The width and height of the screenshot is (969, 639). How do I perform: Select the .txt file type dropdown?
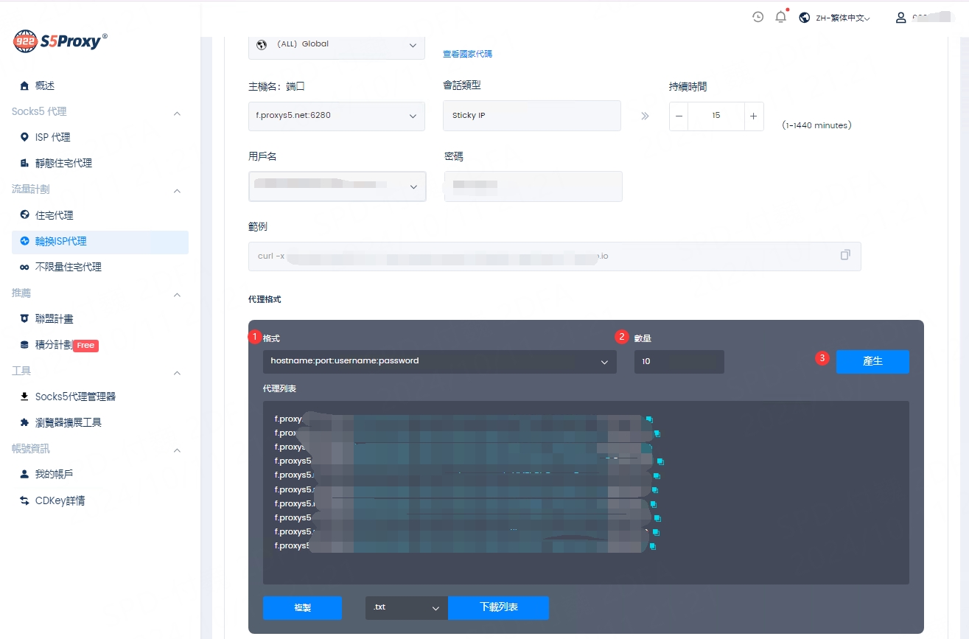406,607
